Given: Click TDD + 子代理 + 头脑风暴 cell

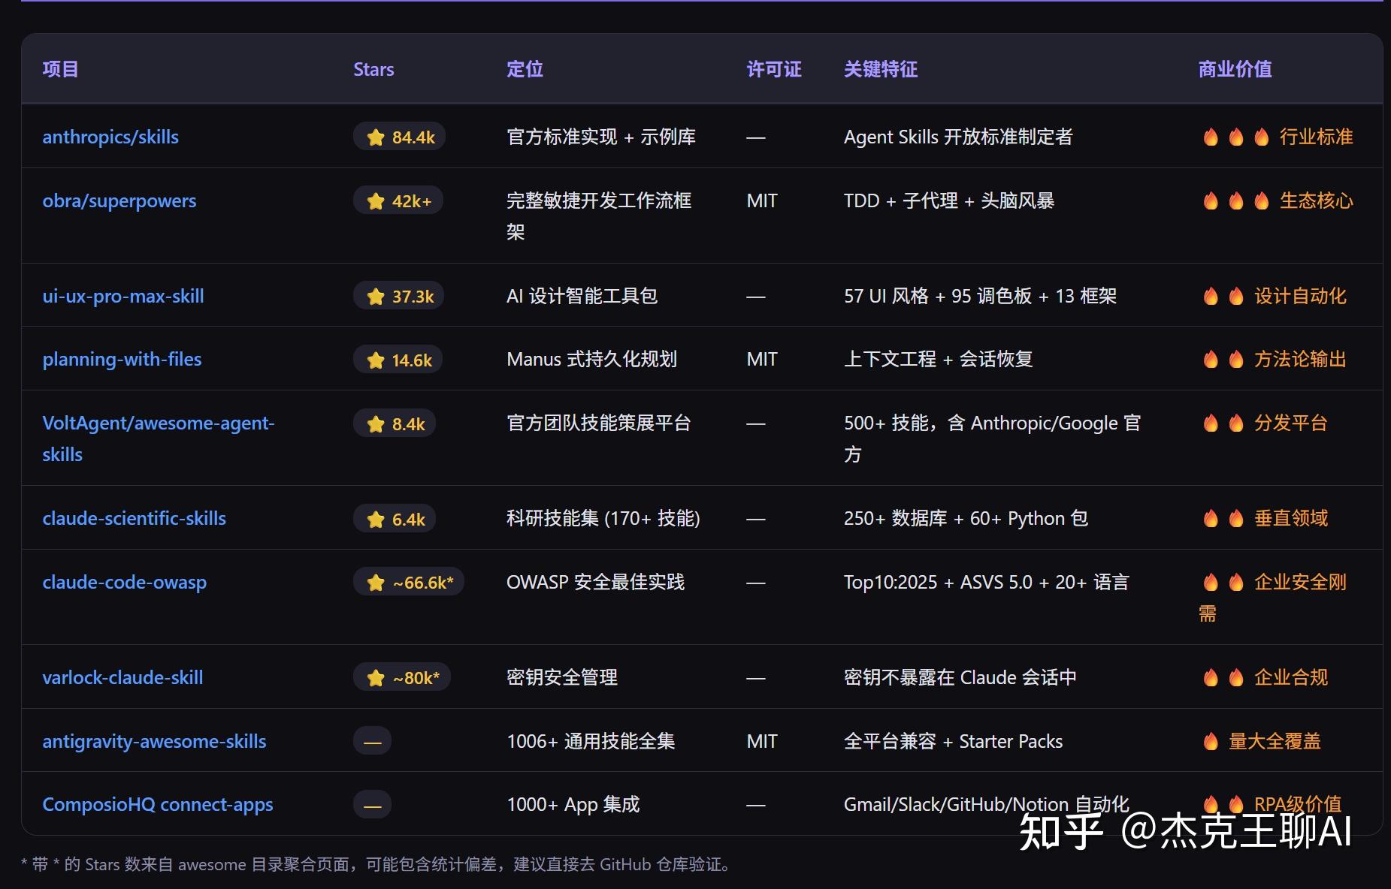Looking at the screenshot, I should click(x=949, y=200).
